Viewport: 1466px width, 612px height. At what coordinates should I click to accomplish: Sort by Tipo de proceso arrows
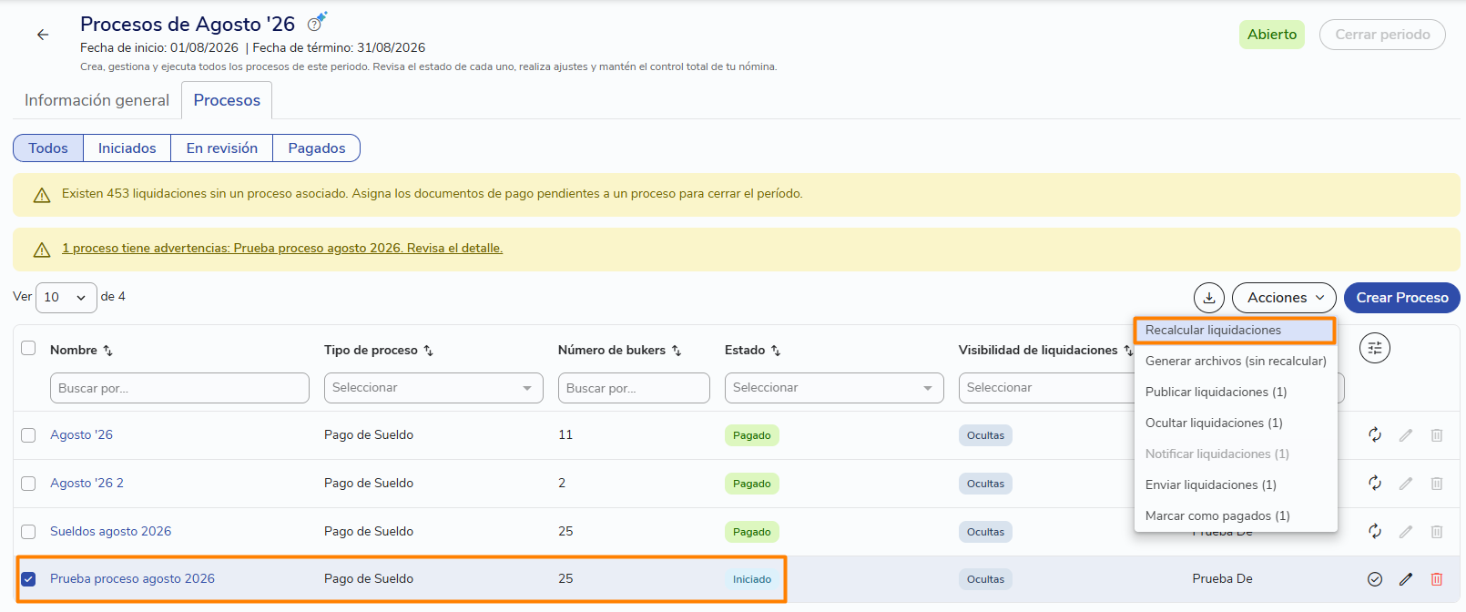point(429,351)
